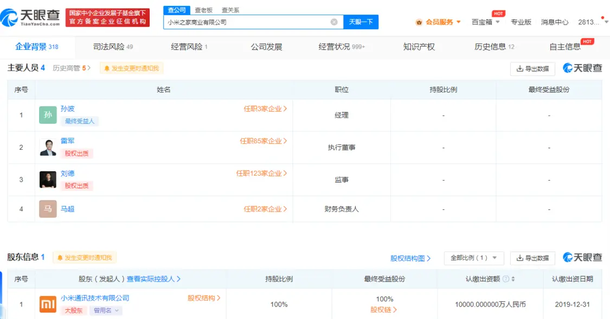Click 发生变更时通知我 in 主要人员 section
The image size is (610, 319).
[x=132, y=68]
